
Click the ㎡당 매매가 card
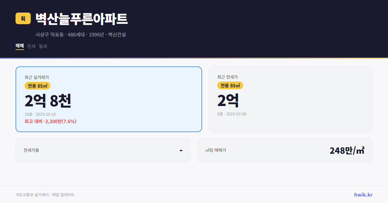[x=285, y=150]
